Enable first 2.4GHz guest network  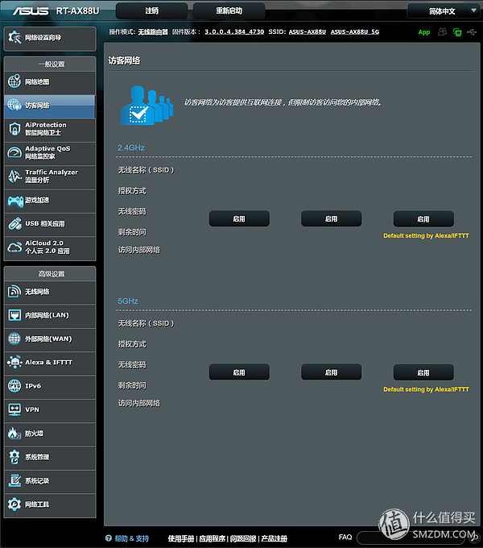pyautogui.click(x=239, y=218)
